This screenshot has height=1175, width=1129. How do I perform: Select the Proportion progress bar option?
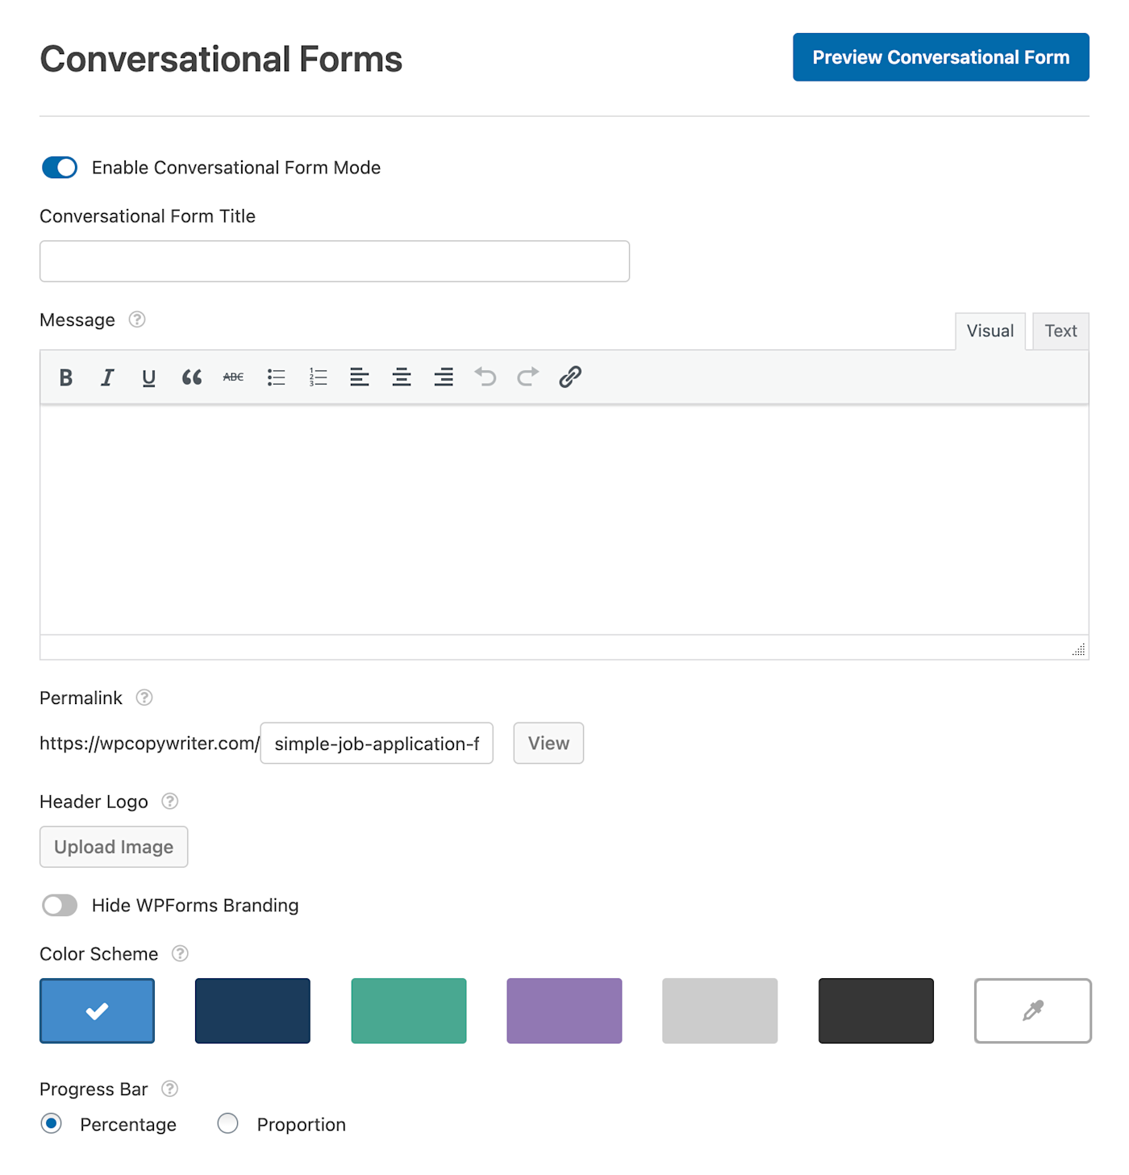point(228,1123)
